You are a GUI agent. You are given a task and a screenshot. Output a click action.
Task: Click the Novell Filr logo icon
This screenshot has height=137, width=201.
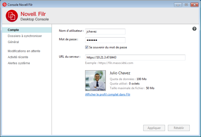[12, 16]
